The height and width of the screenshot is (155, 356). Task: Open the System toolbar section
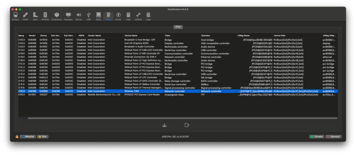point(15,16)
